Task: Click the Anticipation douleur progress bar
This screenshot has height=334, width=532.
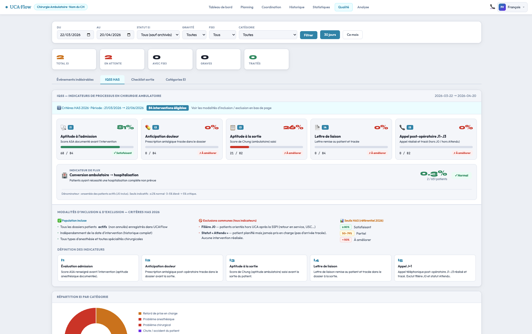Action: [182, 147]
